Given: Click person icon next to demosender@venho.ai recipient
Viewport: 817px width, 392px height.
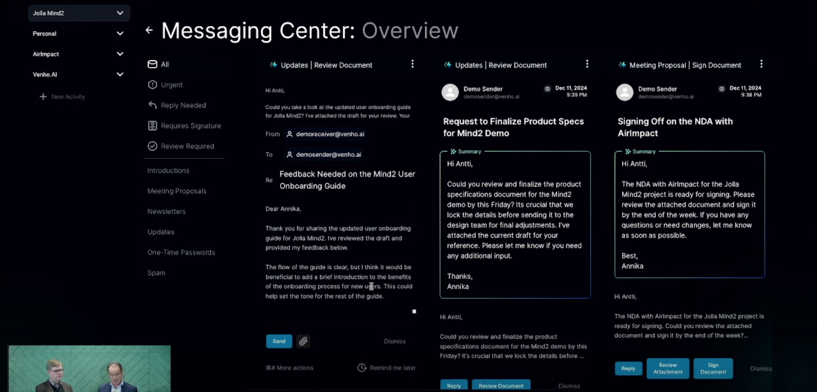Looking at the screenshot, I should coord(290,154).
